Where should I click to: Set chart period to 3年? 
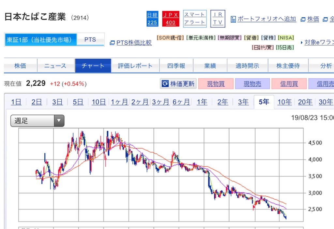(243, 102)
